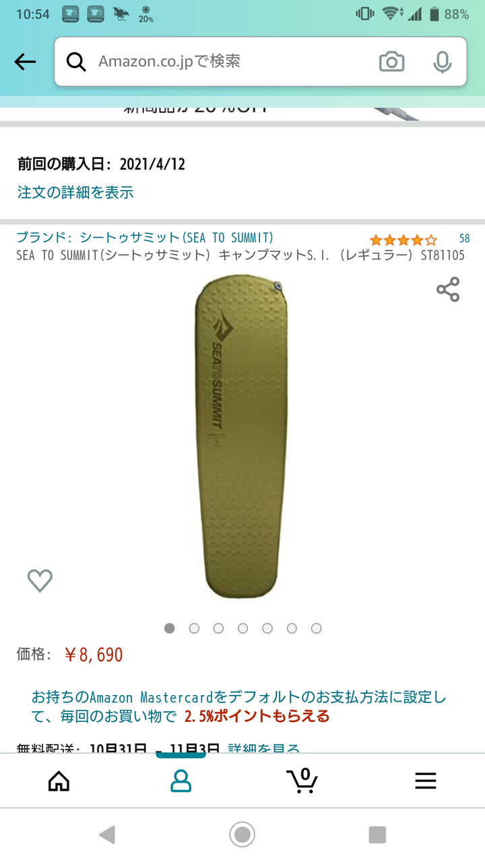
Task: Tap the microphone voice search icon
Action: click(442, 62)
